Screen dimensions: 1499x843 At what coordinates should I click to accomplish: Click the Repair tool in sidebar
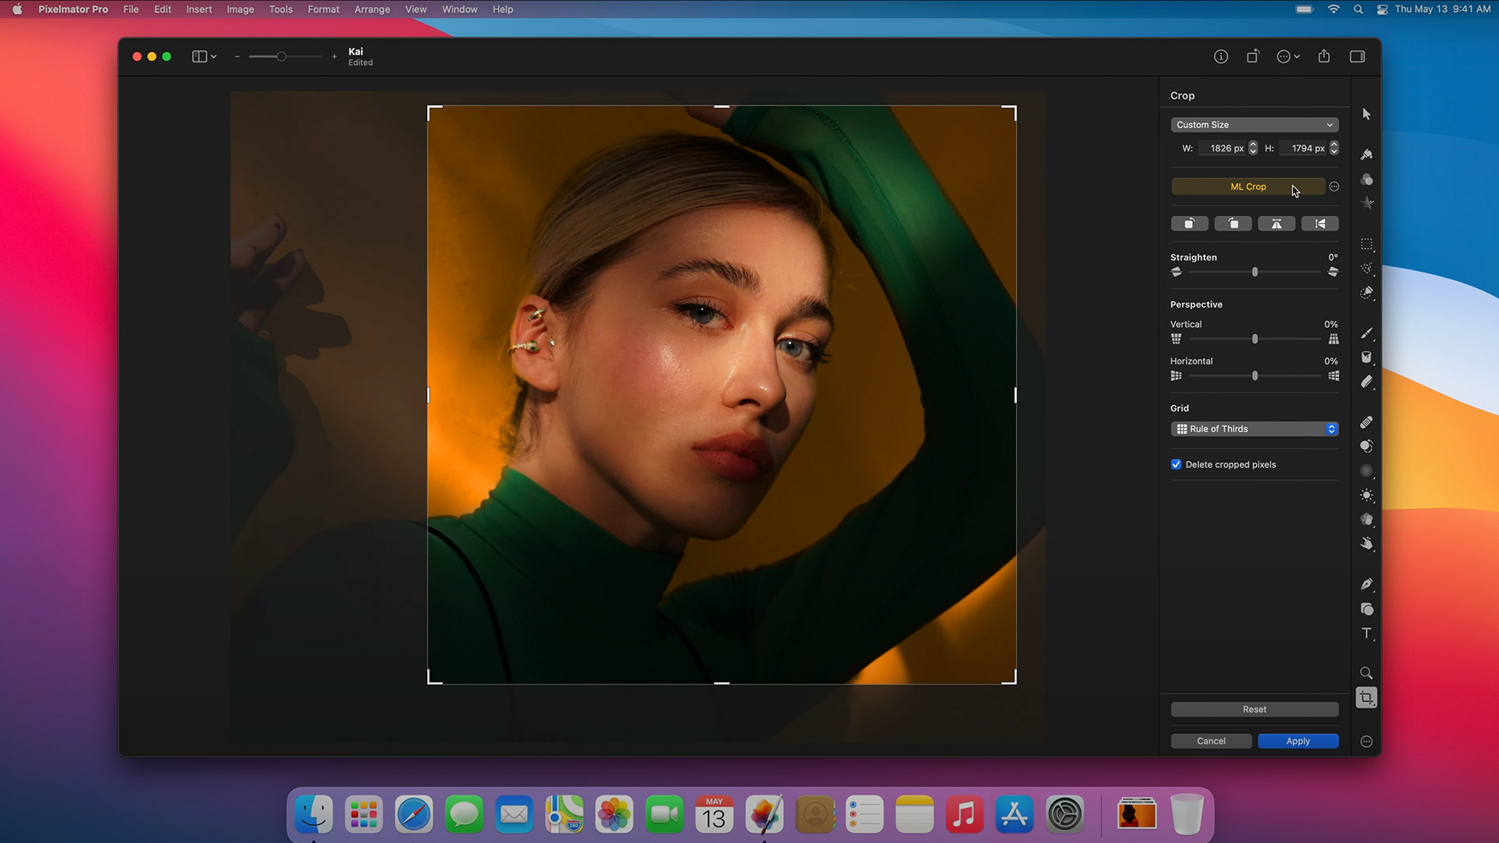coord(1366,422)
